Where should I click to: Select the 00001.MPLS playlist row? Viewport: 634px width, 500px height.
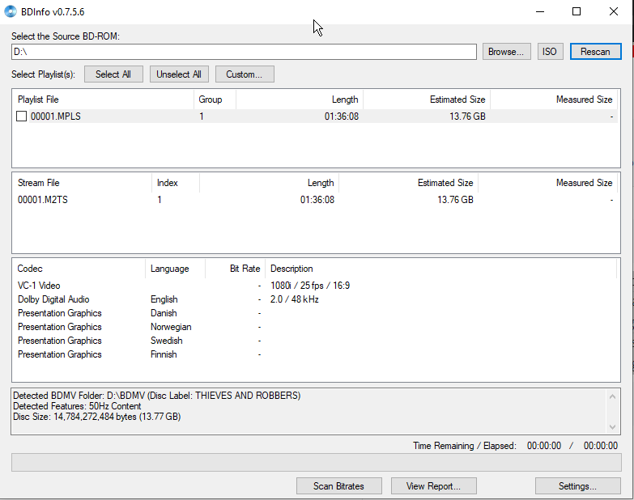316,117
